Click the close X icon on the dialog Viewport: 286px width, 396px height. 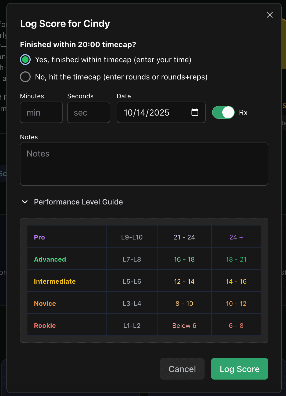click(x=270, y=15)
